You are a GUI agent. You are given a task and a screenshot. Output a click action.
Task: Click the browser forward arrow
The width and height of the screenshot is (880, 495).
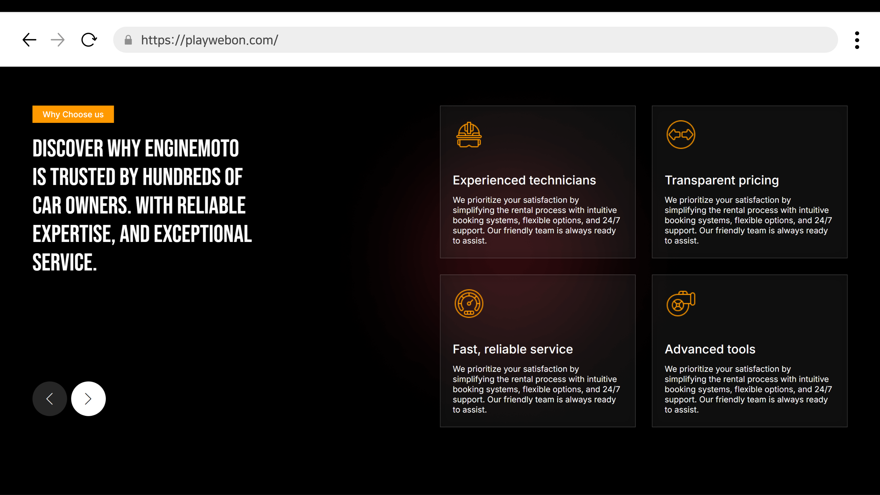(x=58, y=40)
